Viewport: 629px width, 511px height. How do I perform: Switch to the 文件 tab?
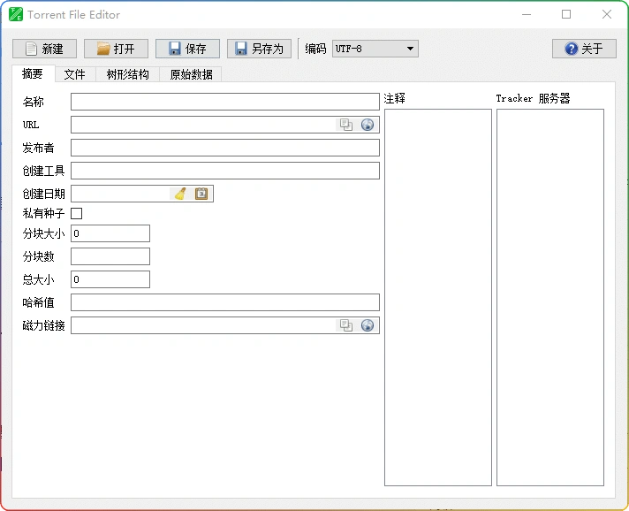tap(75, 74)
